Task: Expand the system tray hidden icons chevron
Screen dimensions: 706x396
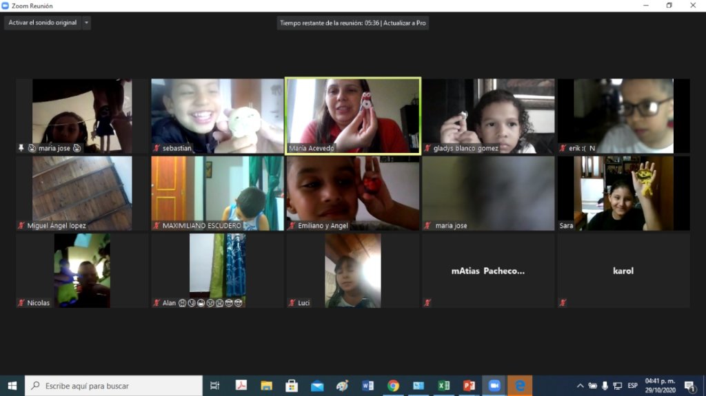Action: (580, 386)
